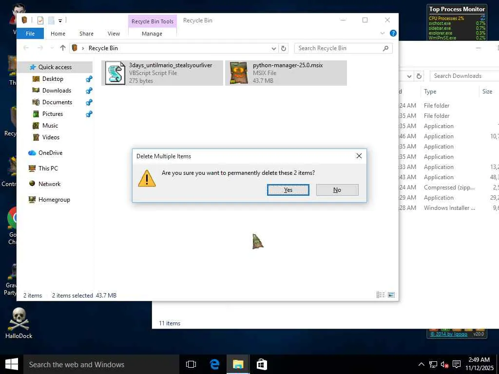
Task: Open Desktop in the navigation pane
Action: click(x=53, y=79)
